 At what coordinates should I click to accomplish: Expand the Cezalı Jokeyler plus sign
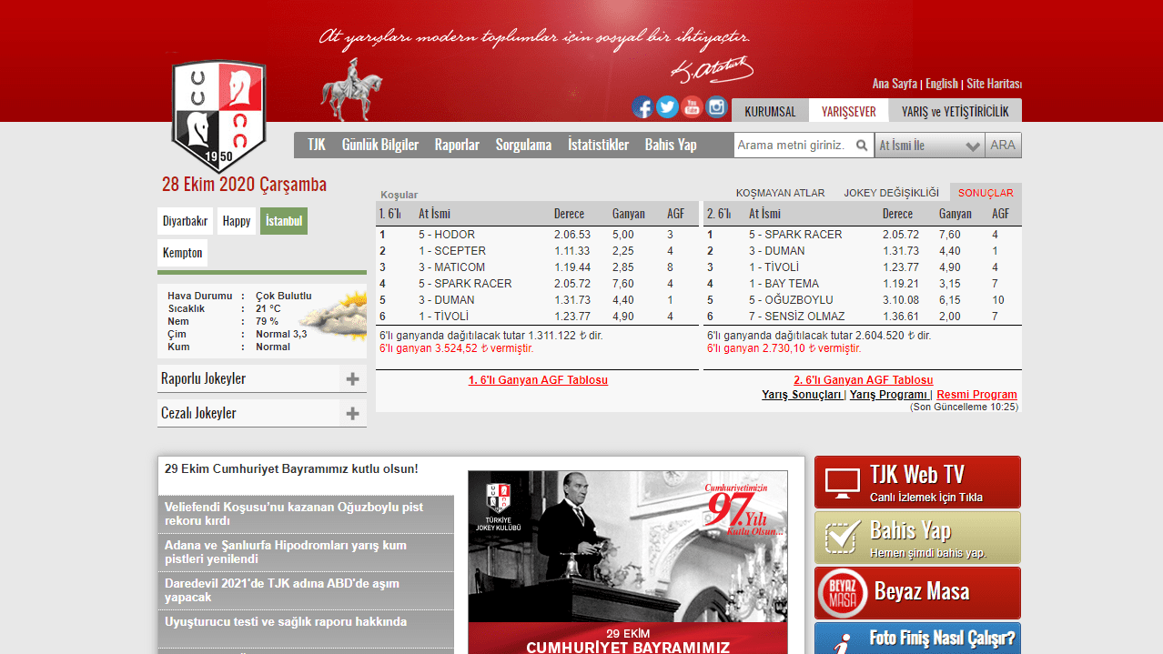[x=352, y=414]
